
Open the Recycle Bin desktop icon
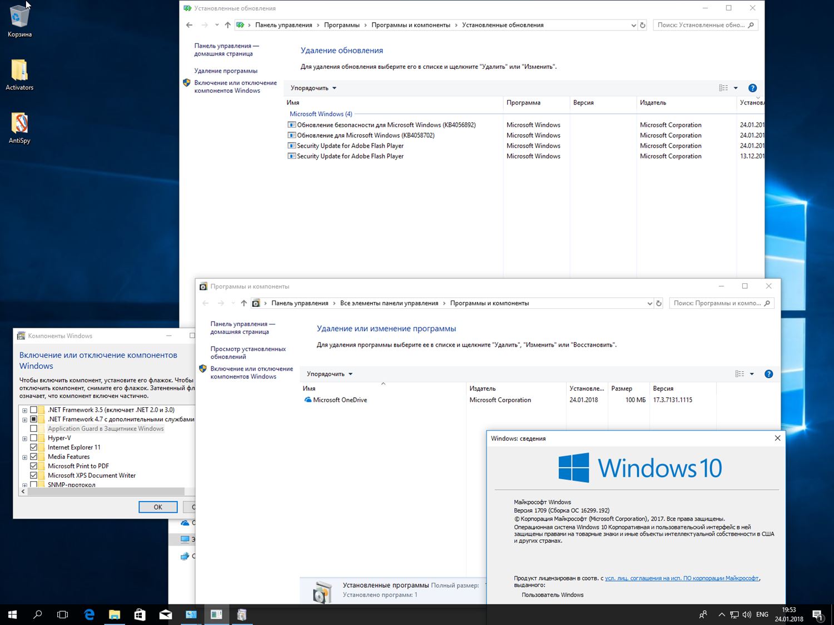19,17
